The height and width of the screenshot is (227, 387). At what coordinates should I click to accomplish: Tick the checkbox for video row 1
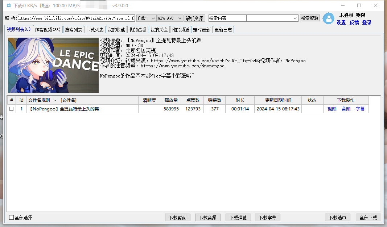(11, 109)
